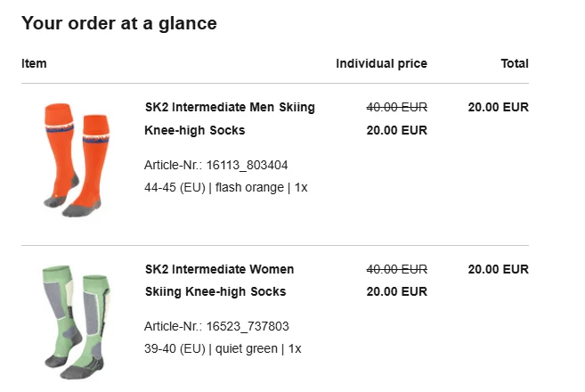Click men's socks discounted 20.00 EUR individual price
Screen dimensions: 585x392
(397, 130)
